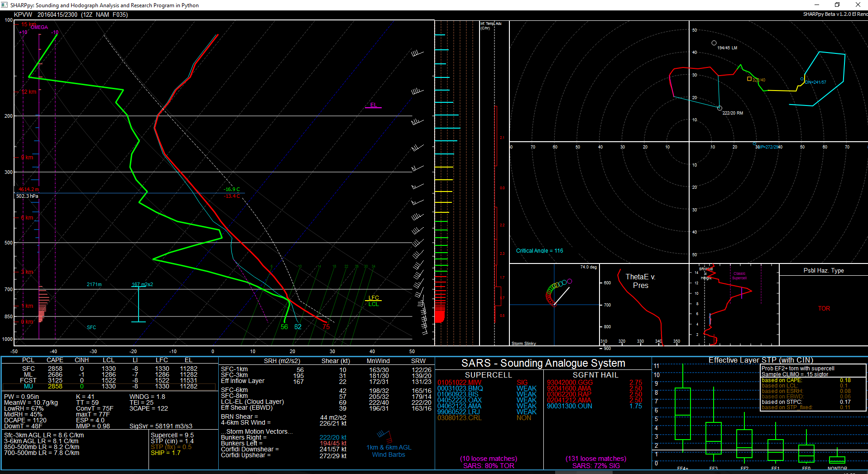Click the TOR possible hazard type label
This screenshot has height=474, width=868.
click(824, 309)
